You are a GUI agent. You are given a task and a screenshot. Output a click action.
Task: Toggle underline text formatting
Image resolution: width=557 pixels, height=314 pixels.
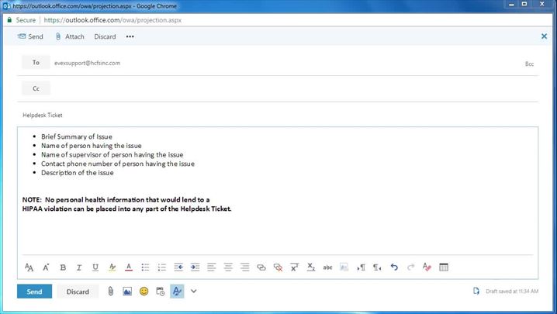[x=95, y=267]
